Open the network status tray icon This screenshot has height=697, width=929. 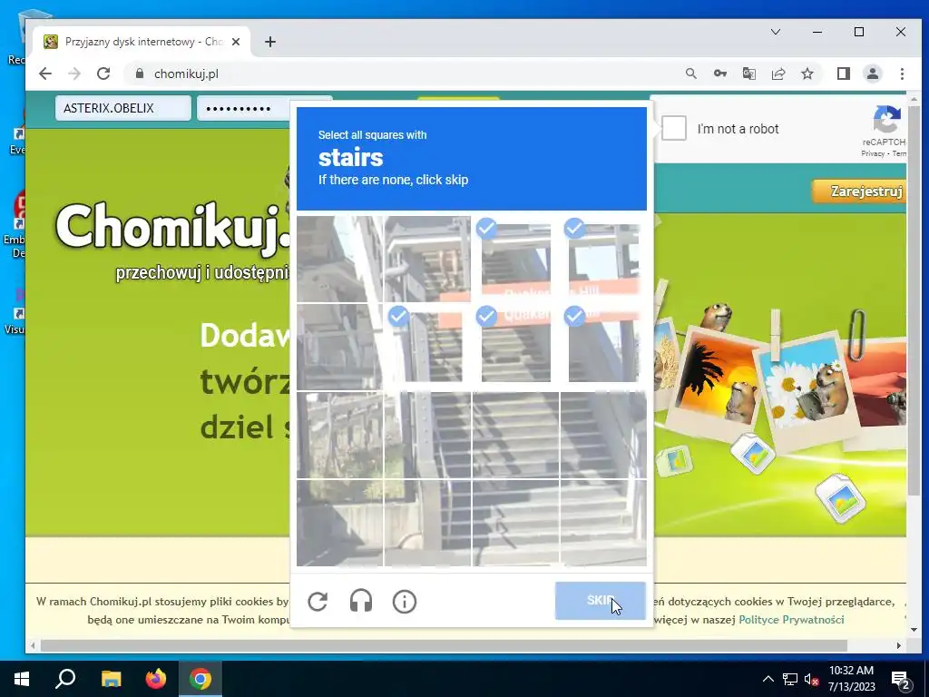coord(790,679)
